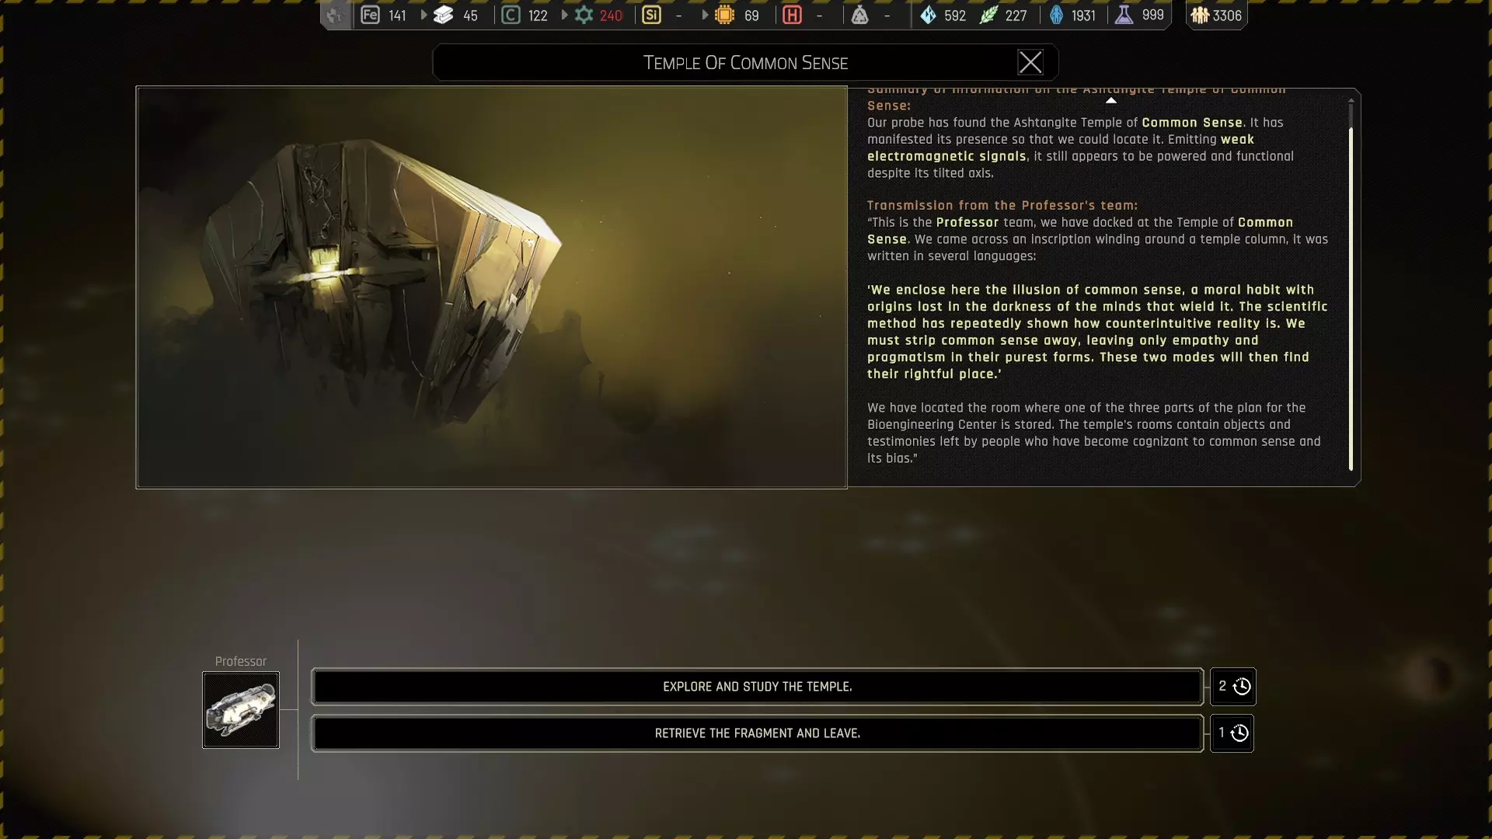Click the water crystal icon showing 592
The width and height of the screenshot is (1492, 839).
tap(928, 15)
